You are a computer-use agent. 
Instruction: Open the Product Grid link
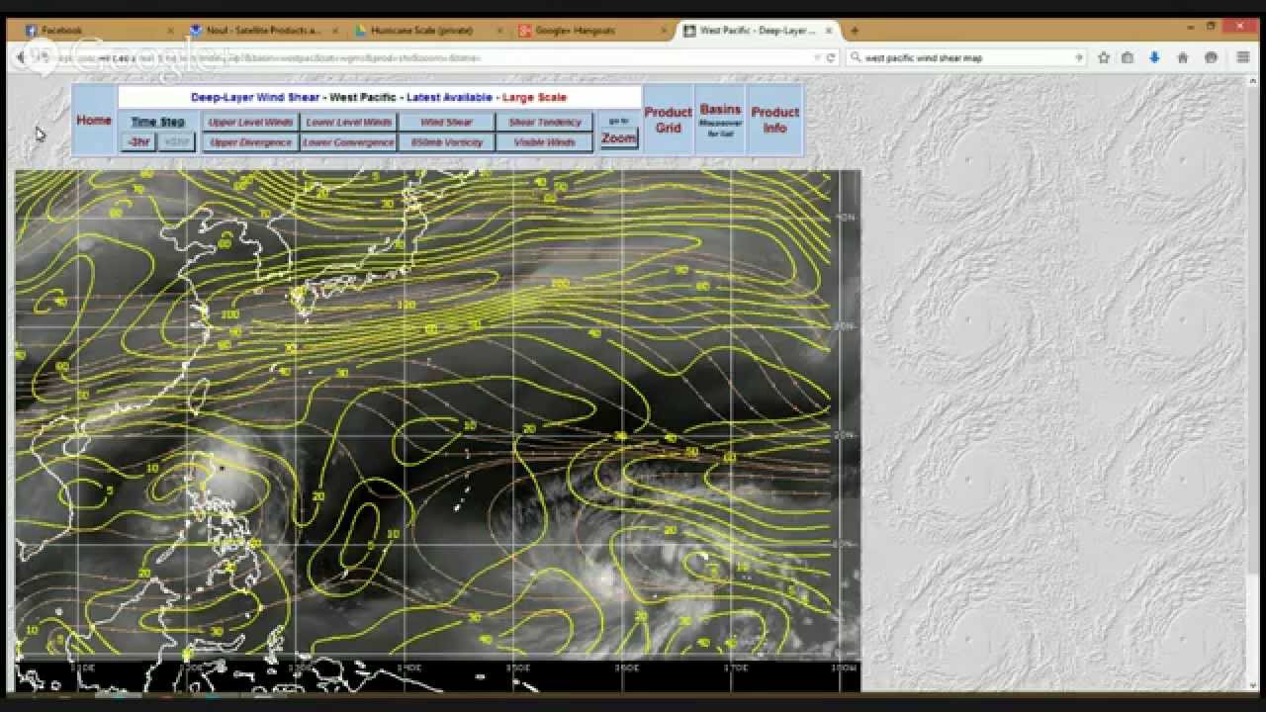(669, 120)
